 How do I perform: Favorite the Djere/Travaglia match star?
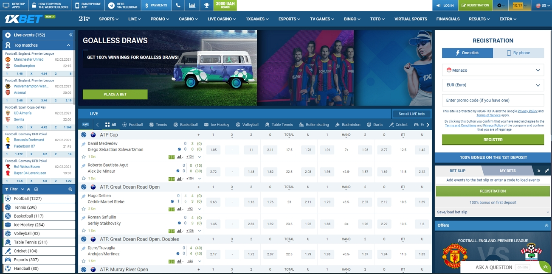[84, 261]
